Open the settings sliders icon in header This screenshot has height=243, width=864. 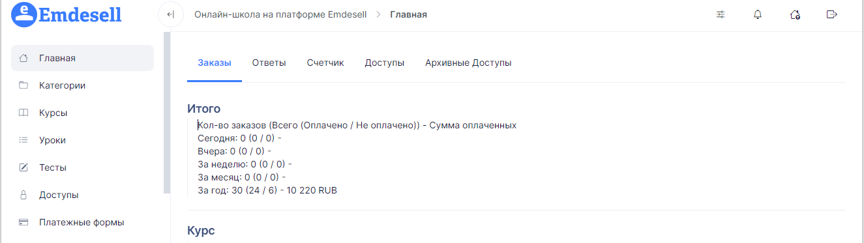coord(721,14)
